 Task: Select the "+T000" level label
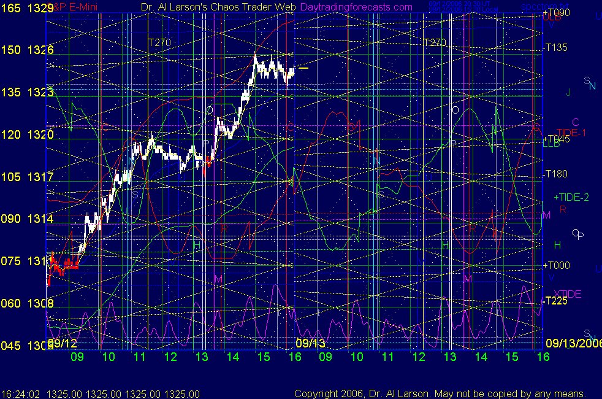coord(556,265)
